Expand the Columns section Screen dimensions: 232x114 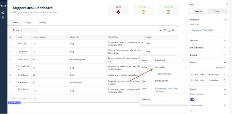(208, 40)
